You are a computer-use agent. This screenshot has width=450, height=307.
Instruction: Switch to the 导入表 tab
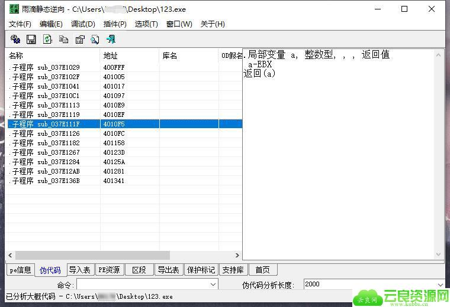pos(80,270)
